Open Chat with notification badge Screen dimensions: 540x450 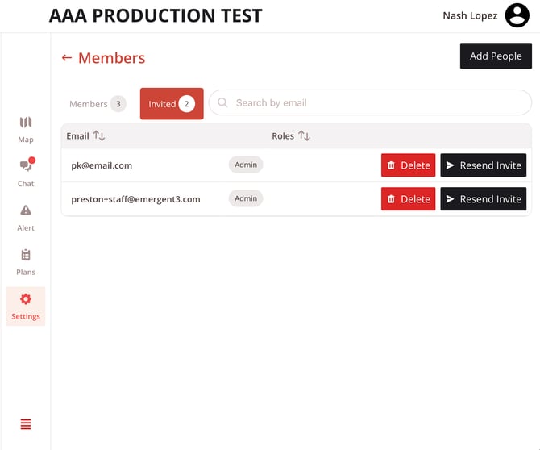pos(26,167)
